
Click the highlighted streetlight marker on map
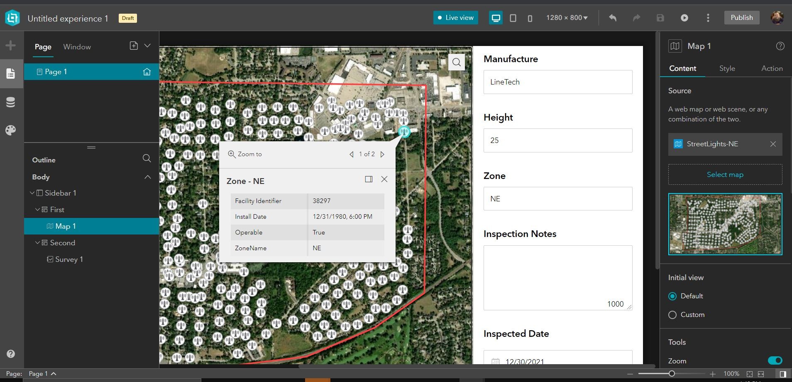(x=404, y=132)
